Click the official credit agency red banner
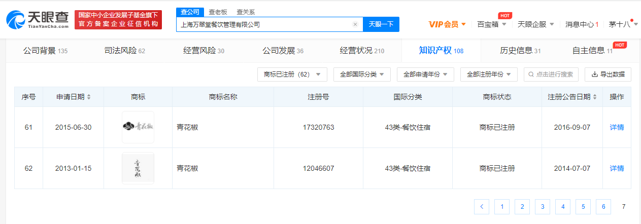This screenshot has height=224, width=641. point(118,19)
